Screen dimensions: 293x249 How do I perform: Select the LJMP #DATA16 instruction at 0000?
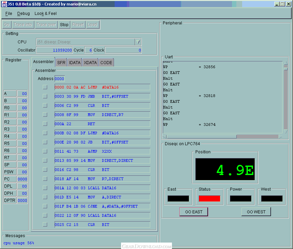click(x=102, y=87)
